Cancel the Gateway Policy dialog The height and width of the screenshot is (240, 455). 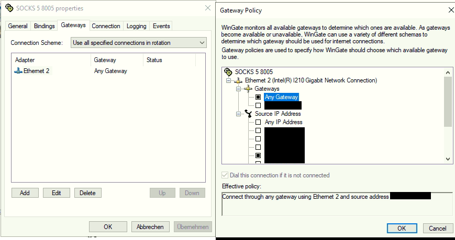tap(437, 228)
